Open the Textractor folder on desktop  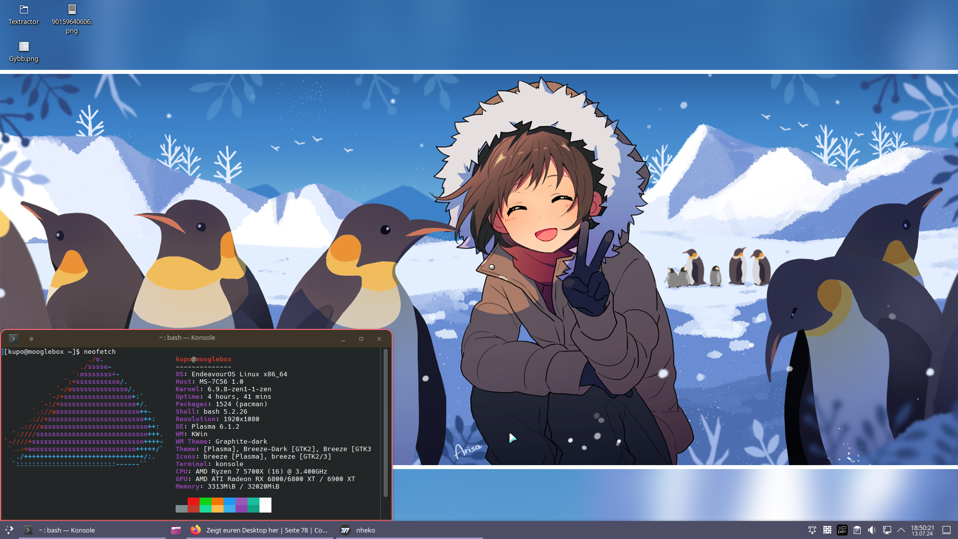click(x=23, y=14)
